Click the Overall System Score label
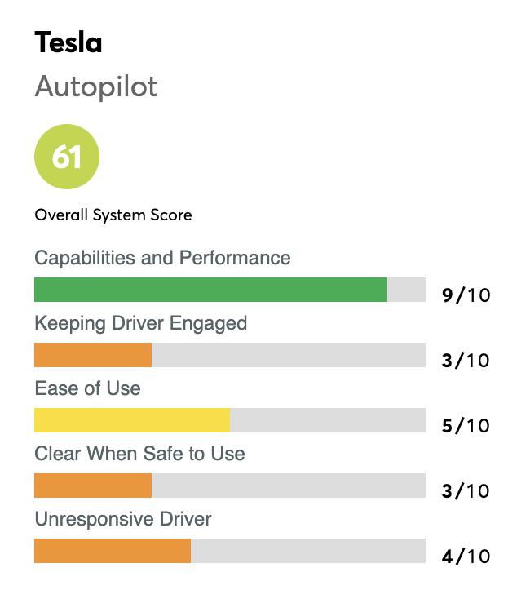This screenshot has height=612, width=517. pyautogui.click(x=113, y=215)
